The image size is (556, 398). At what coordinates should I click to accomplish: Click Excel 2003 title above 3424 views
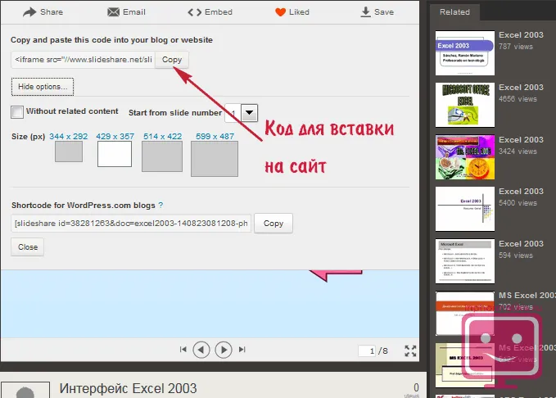(521, 139)
